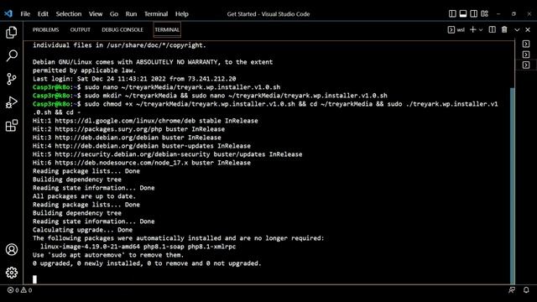
Task: Open the Extensions view
Action: coord(12,125)
